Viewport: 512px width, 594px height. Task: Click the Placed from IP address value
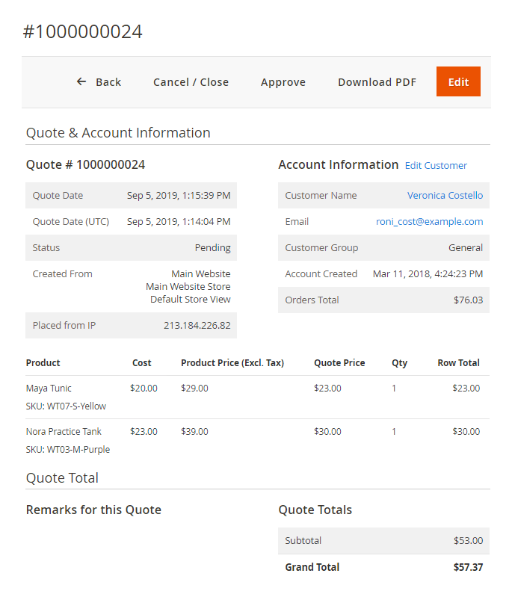[x=197, y=326]
